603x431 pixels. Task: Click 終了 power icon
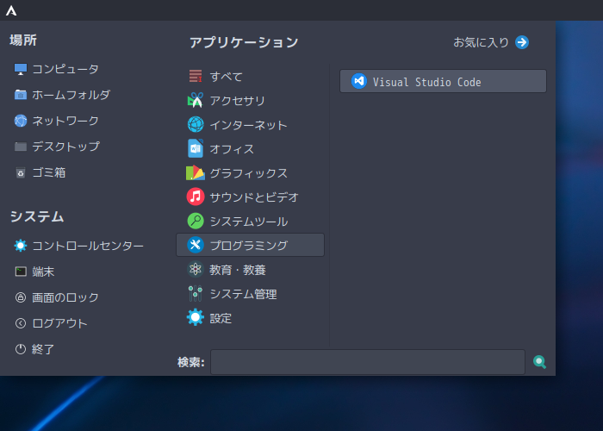click(21, 349)
